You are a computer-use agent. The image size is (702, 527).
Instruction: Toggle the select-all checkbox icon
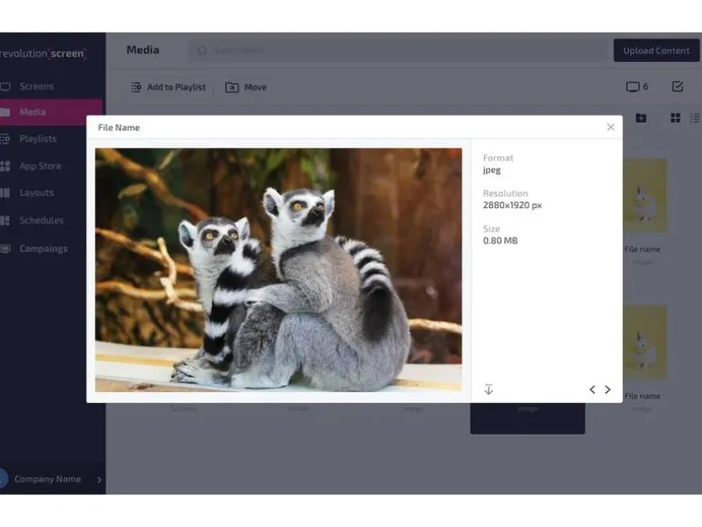point(677,87)
